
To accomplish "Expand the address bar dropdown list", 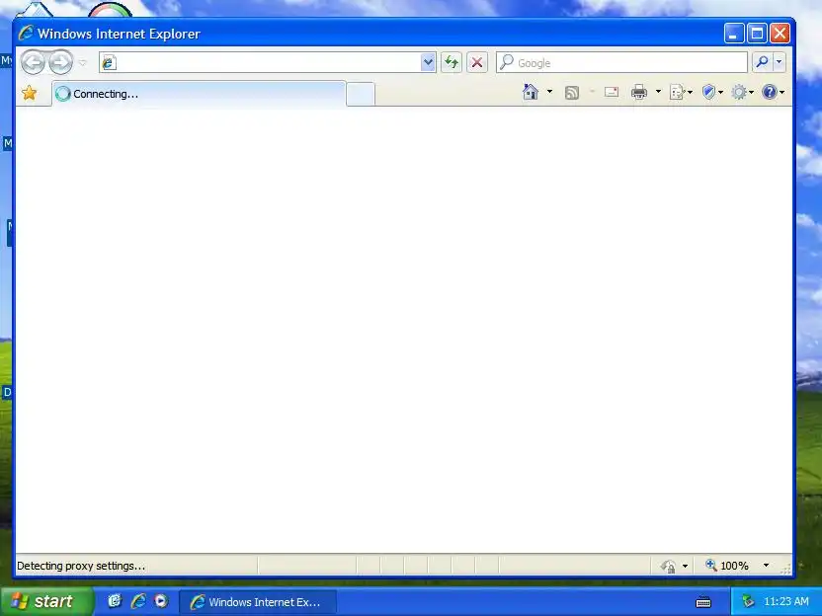I will pos(428,63).
